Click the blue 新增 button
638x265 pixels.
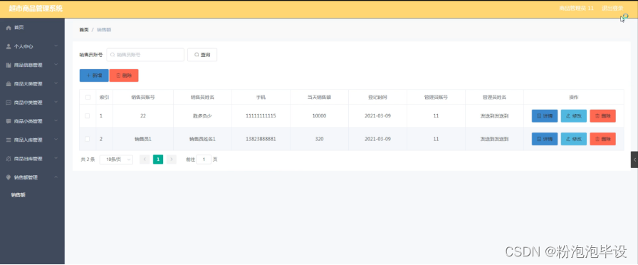tap(94, 76)
